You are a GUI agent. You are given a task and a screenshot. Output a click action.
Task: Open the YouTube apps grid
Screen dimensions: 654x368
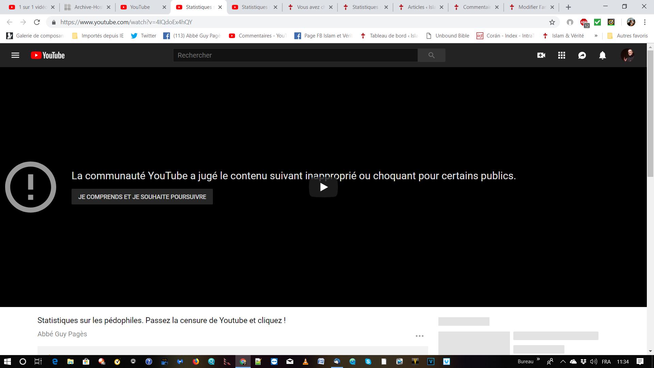[562, 55]
